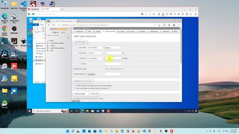This screenshot has width=239, height=134.
Task: Open Windows 11 taskbar search
Action: click(x=73, y=131)
